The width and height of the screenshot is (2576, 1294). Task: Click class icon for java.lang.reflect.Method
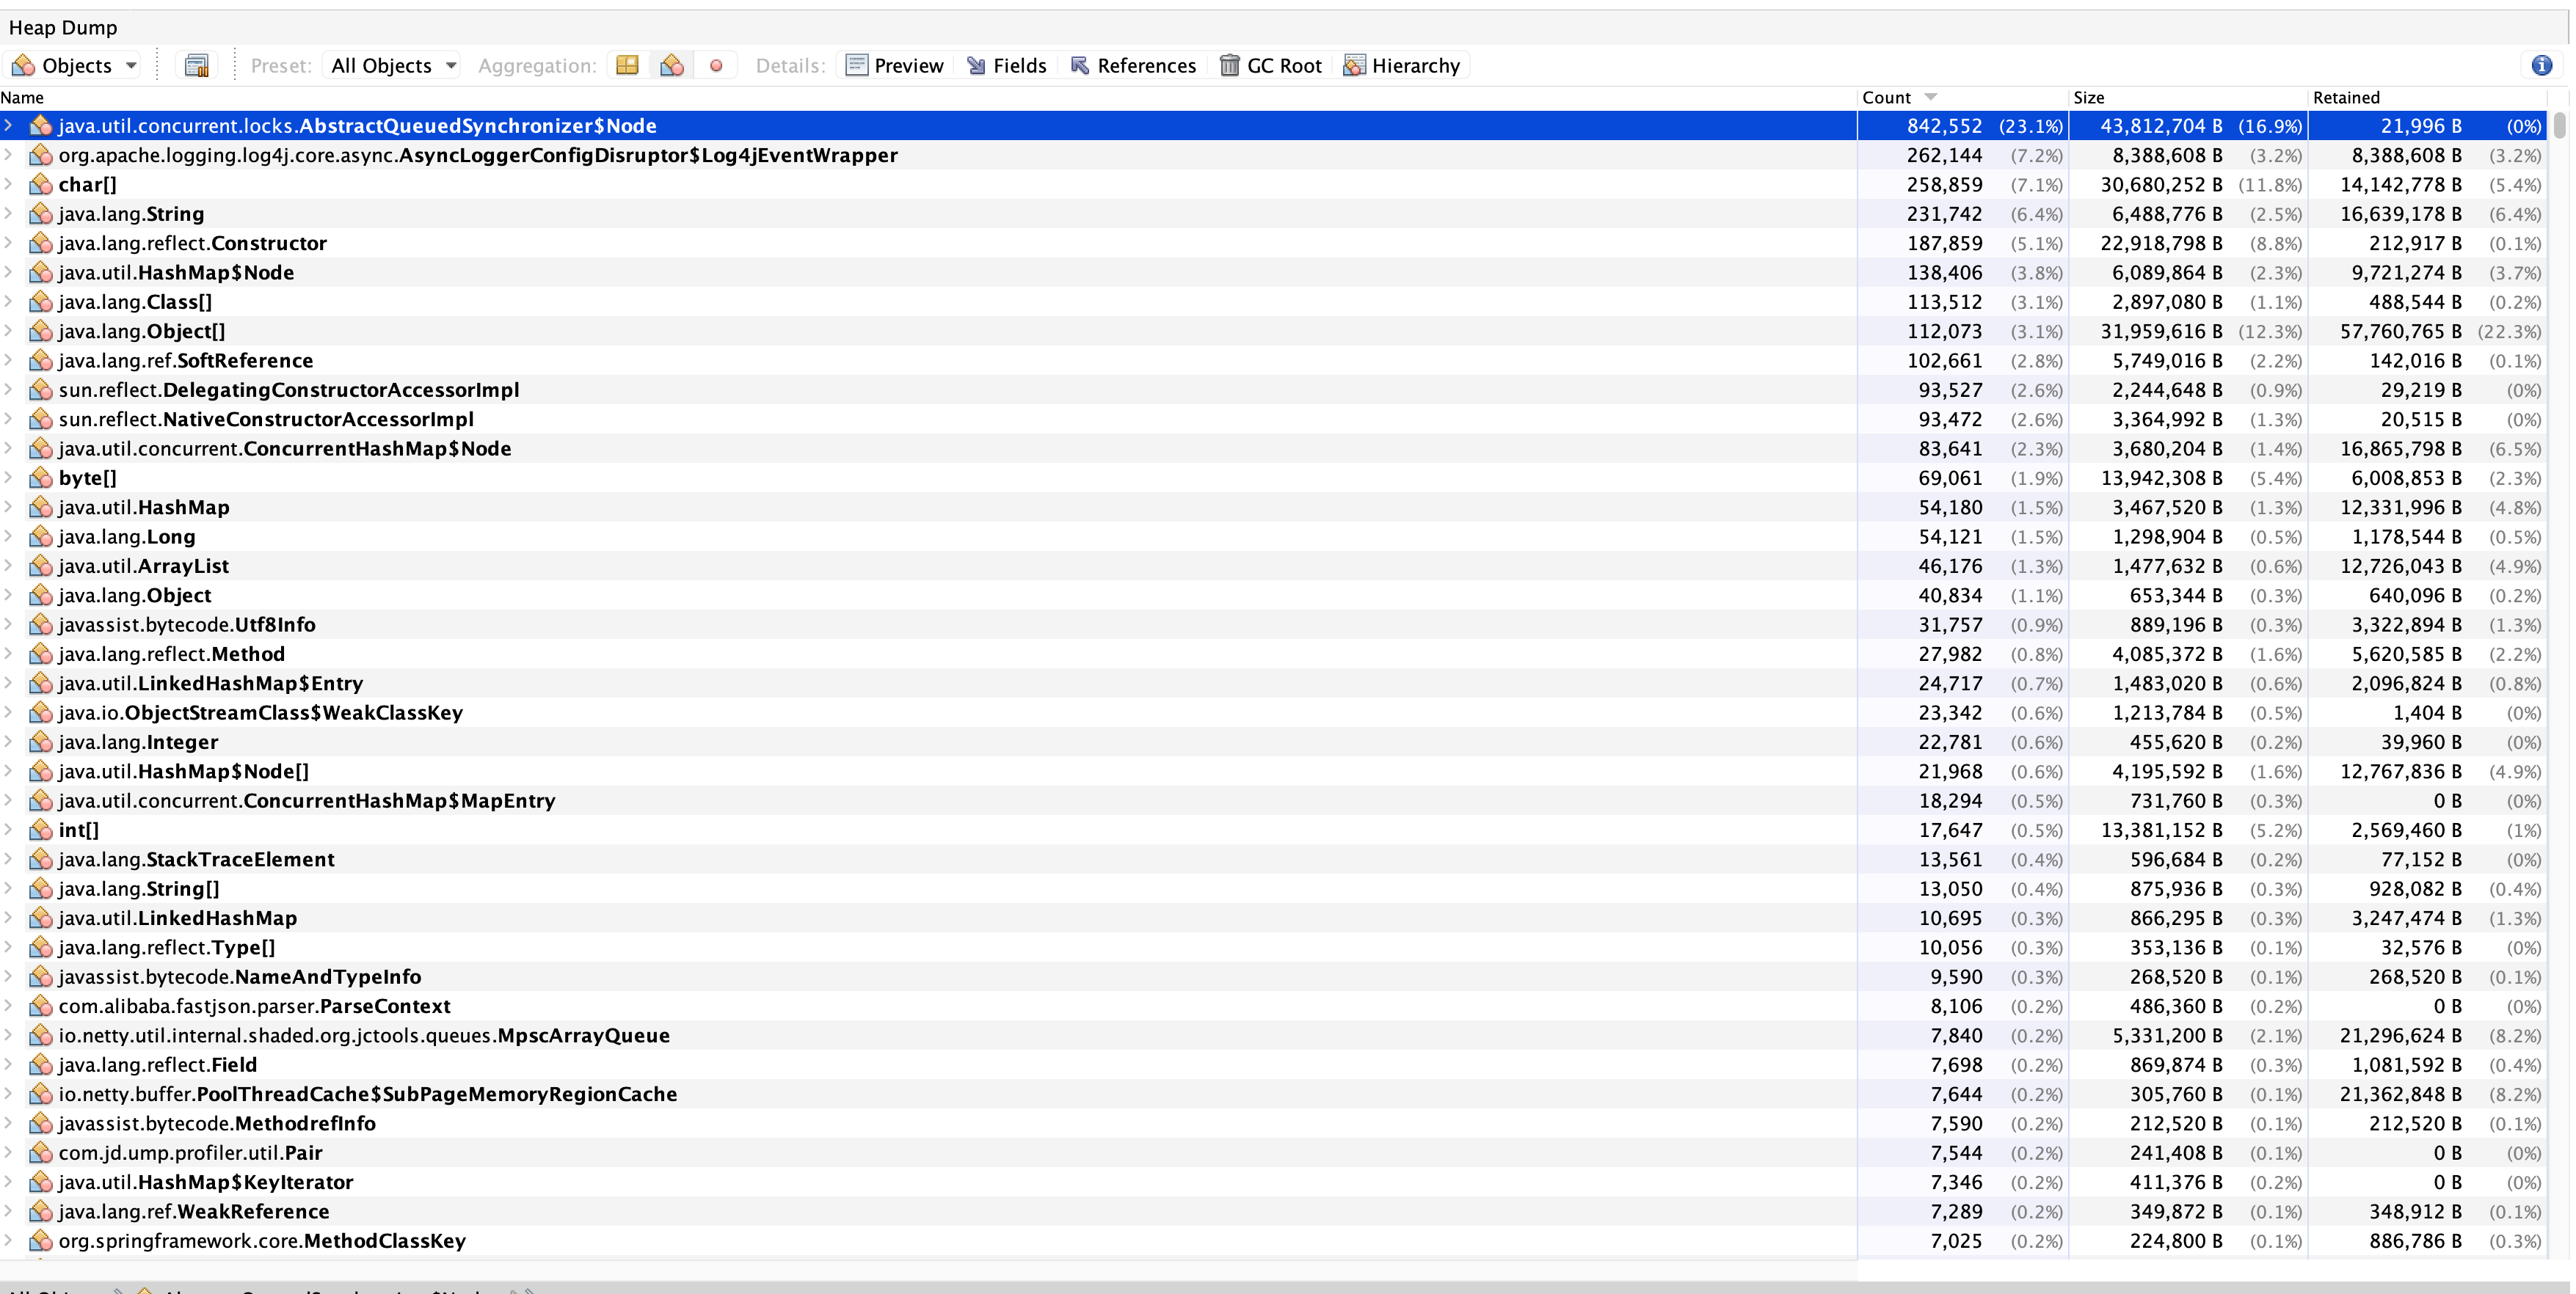coord(41,654)
